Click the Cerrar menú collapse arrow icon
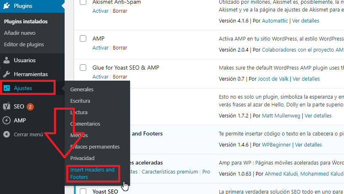This screenshot has width=344, height=194. [7, 134]
